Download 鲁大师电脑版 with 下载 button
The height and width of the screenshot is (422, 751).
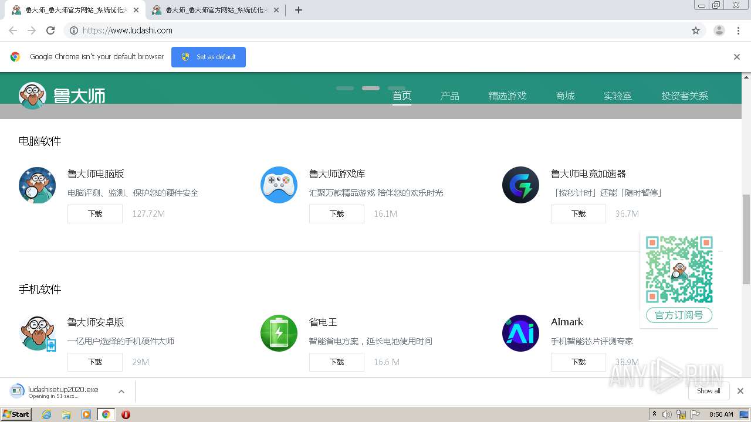point(95,214)
